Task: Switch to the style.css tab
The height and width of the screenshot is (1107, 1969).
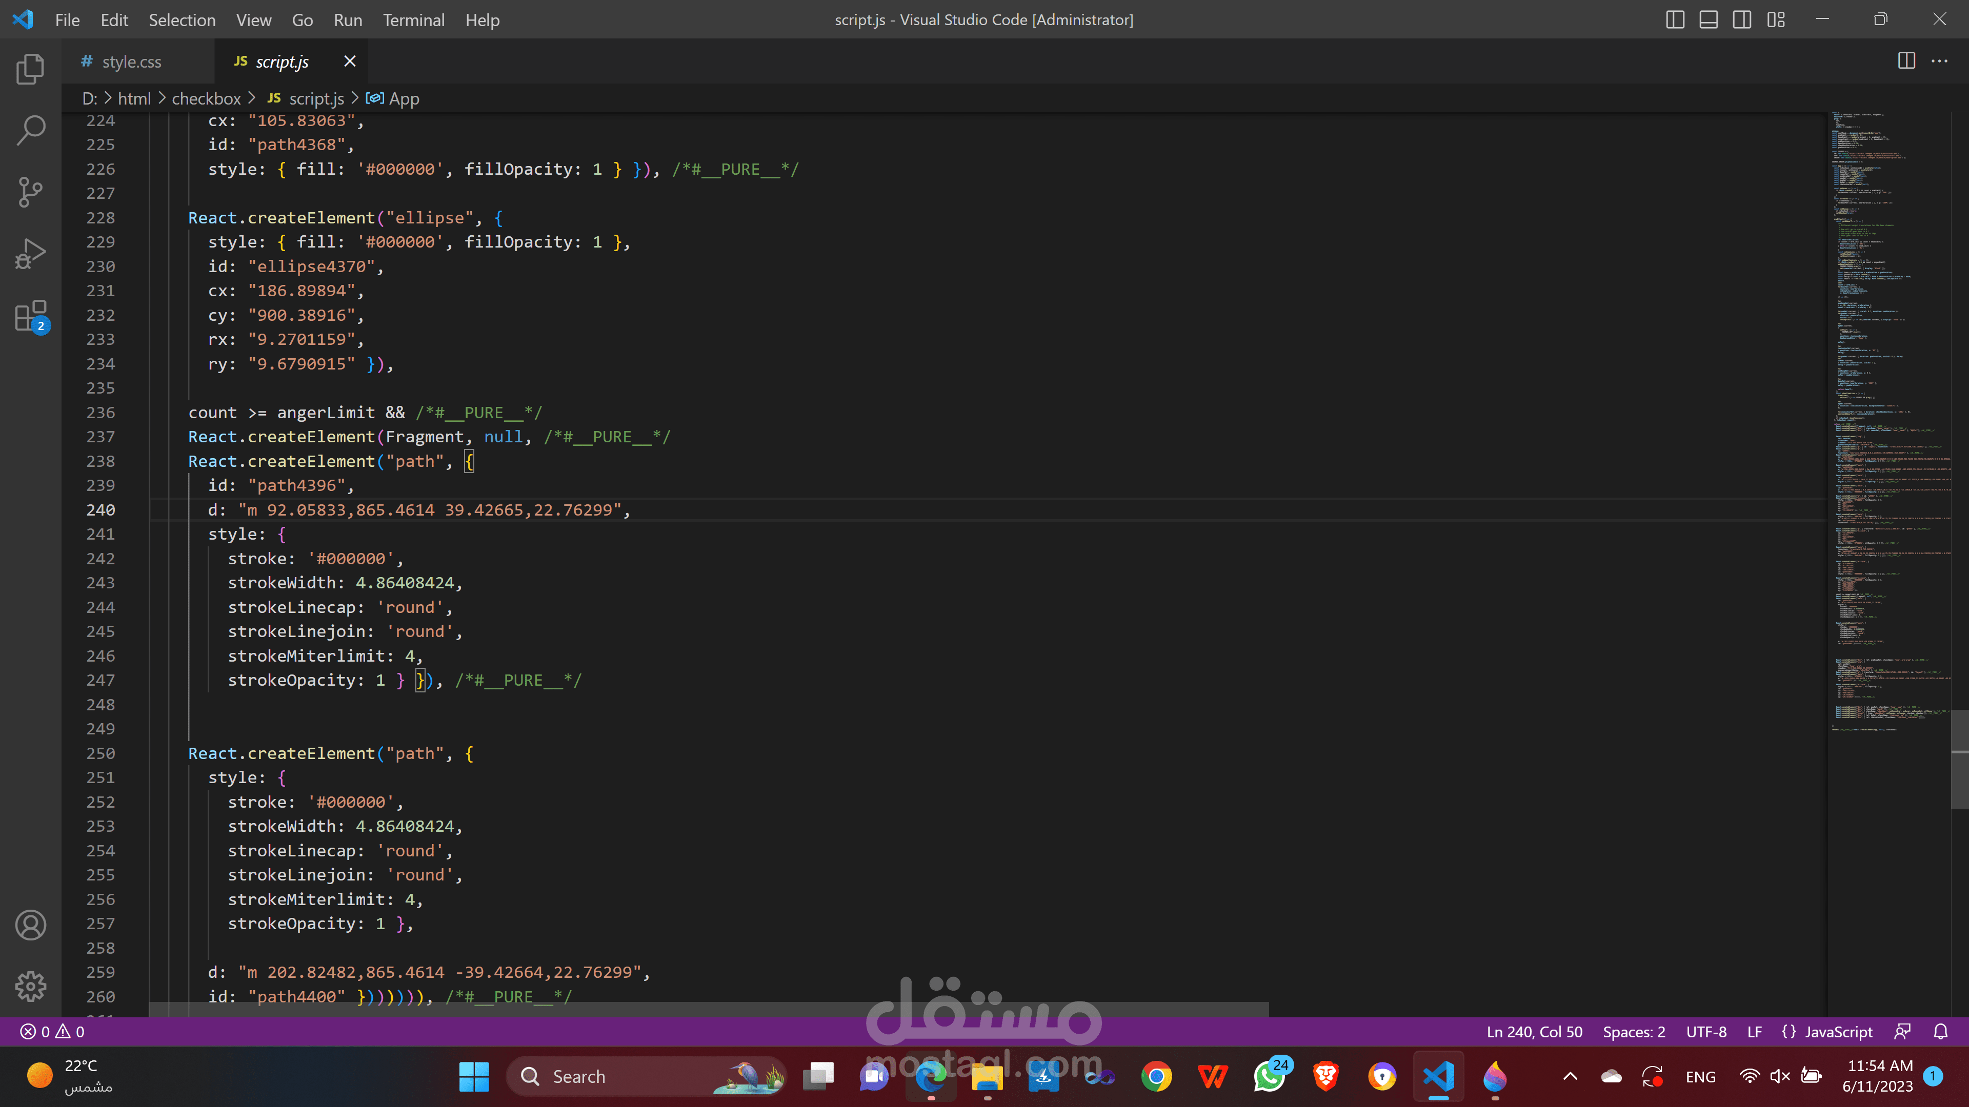Action: click(x=131, y=61)
